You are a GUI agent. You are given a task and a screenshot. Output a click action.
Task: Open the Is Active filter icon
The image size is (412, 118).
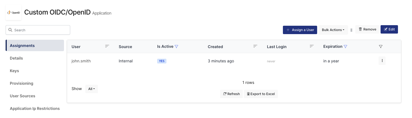pyautogui.click(x=177, y=47)
